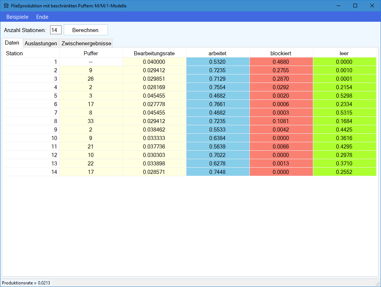
Task: Select Puffer cell for station 3
Action: click(91, 79)
